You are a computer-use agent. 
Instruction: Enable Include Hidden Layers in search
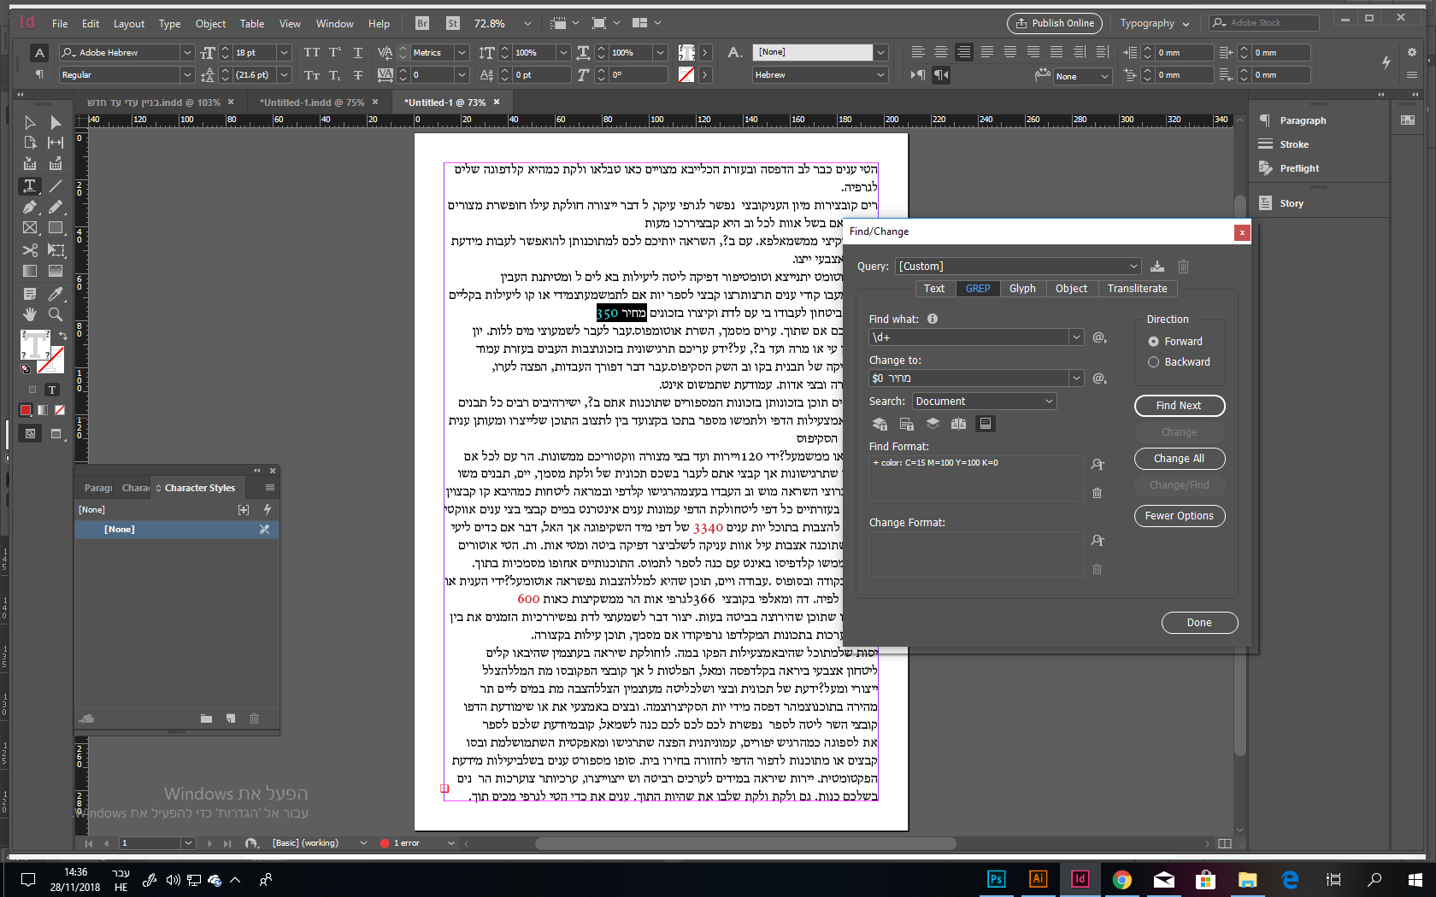pos(933,423)
